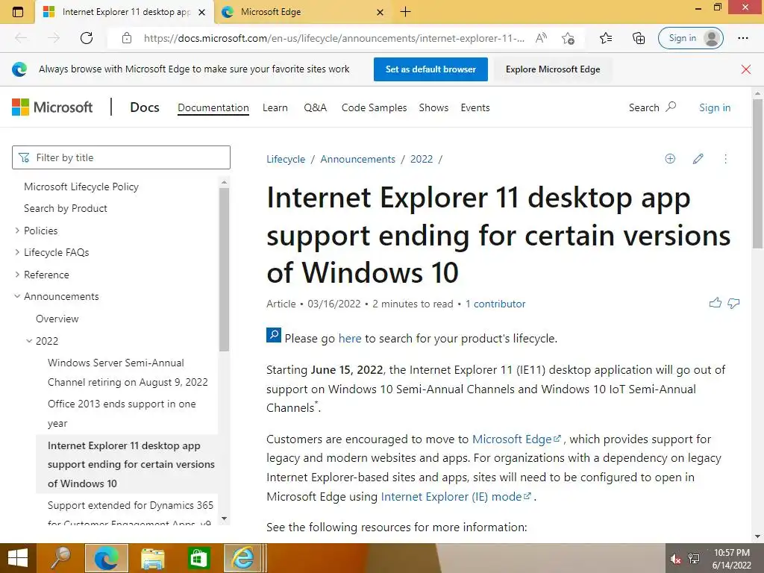Open File Explorer from taskbar

point(152,558)
